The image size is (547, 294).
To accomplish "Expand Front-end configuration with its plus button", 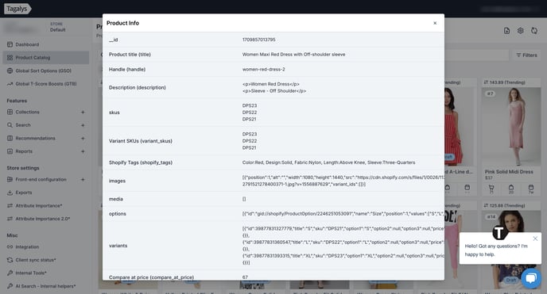I will click(x=83, y=180).
